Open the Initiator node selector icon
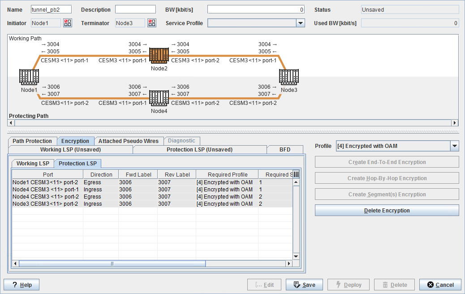This screenshot has width=465, height=294. click(67, 23)
